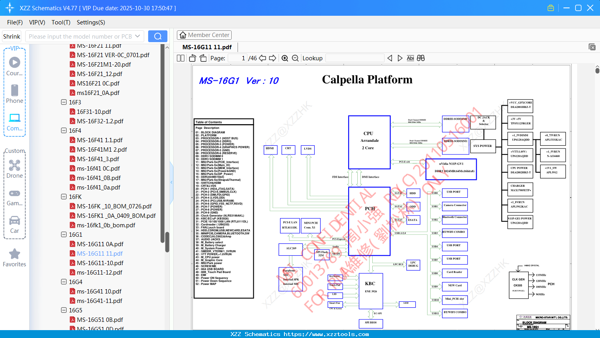Rotate the page clockwise

(203, 58)
